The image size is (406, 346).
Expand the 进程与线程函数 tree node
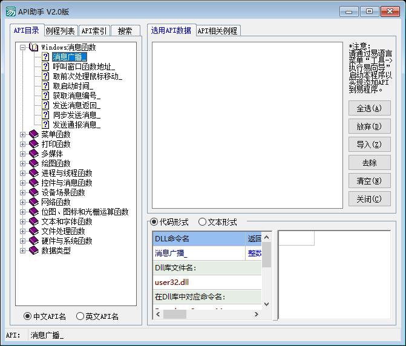[23, 174]
